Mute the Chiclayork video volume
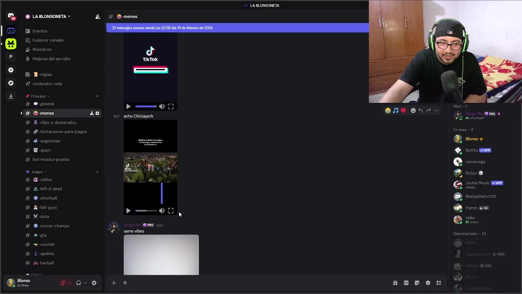 click(x=162, y=211)
